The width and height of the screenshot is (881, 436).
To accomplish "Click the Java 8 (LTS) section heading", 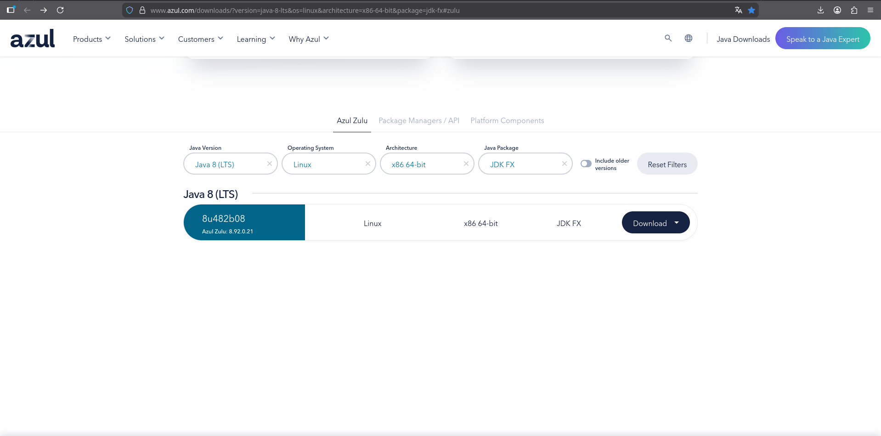I will pyautogui.click(x=210, y=194).
